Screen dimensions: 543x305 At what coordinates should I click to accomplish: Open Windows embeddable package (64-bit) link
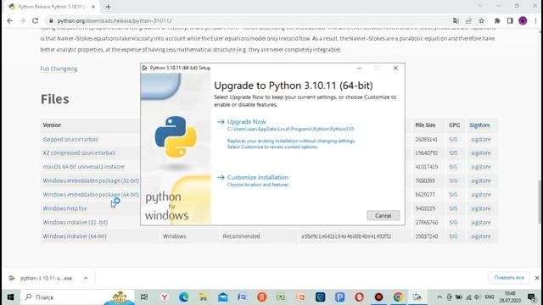pyautogui.click(x=91, y=194)
